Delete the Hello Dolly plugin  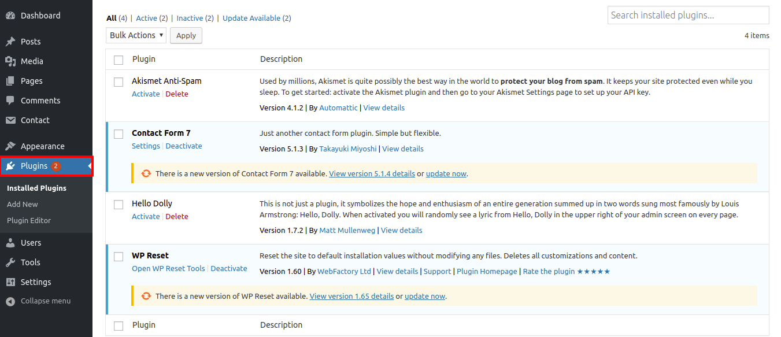click(177, 216)
